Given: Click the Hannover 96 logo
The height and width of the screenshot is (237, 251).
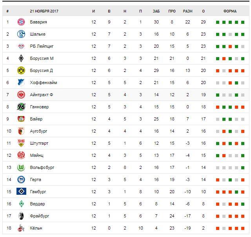Looking at the screenshot, I should point(21,107).
